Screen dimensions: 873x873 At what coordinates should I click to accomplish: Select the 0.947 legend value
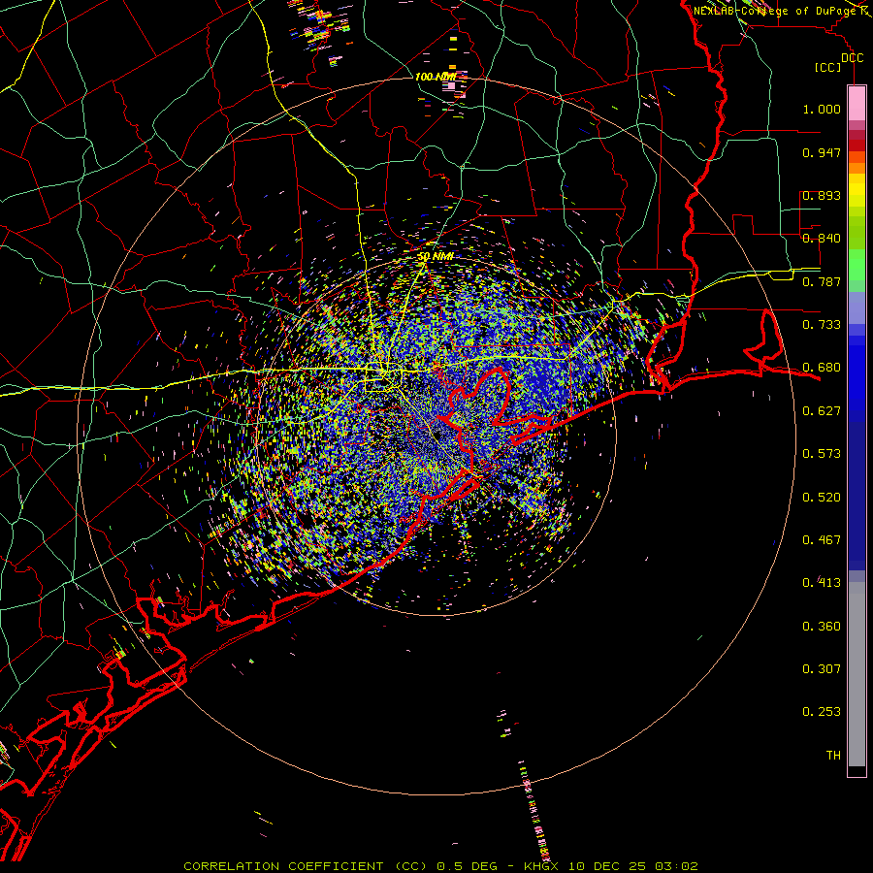click(822, 152)
